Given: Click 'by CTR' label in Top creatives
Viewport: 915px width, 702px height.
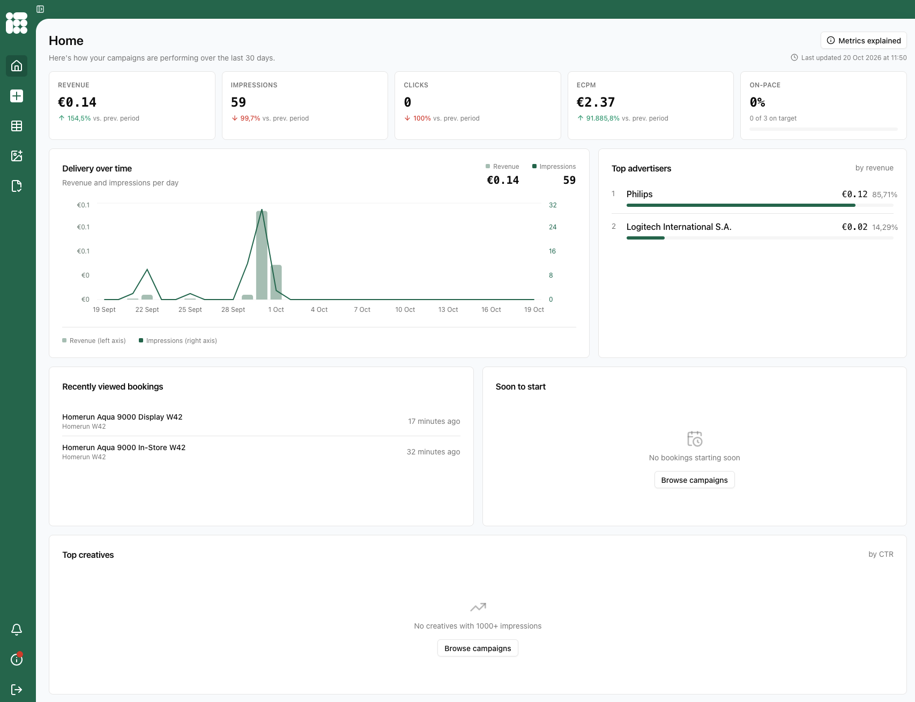Looking at the screenshot, I should pyautogui.click(x=881, y=554).
